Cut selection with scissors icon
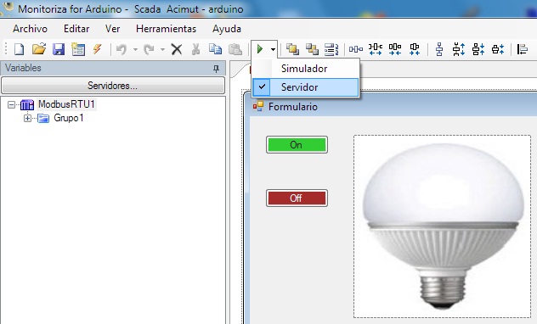 [x=196, y=49]
